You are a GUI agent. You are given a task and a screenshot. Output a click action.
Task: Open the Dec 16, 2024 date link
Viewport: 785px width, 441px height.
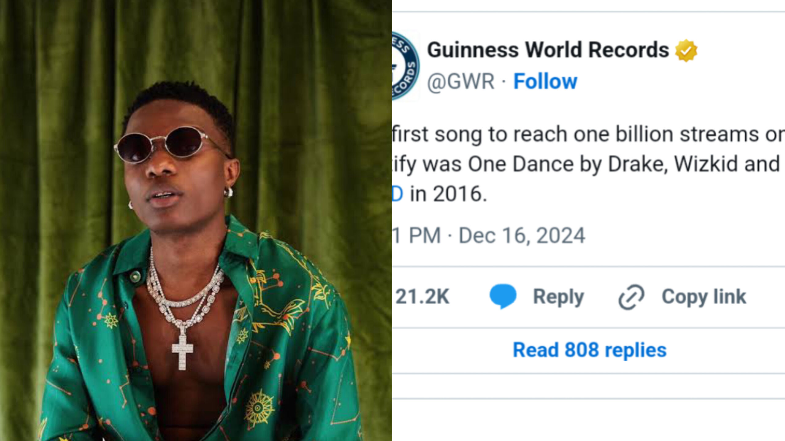(x=522, y=236)
